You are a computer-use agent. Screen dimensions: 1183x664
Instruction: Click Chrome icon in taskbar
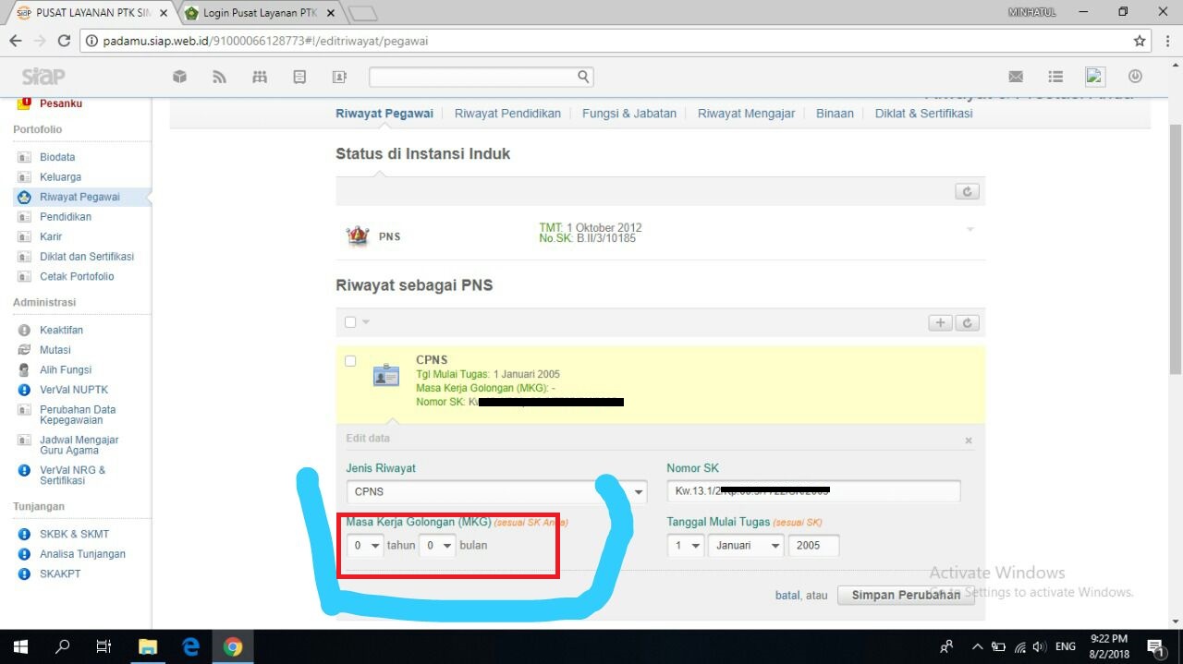[x=233, y=646]
